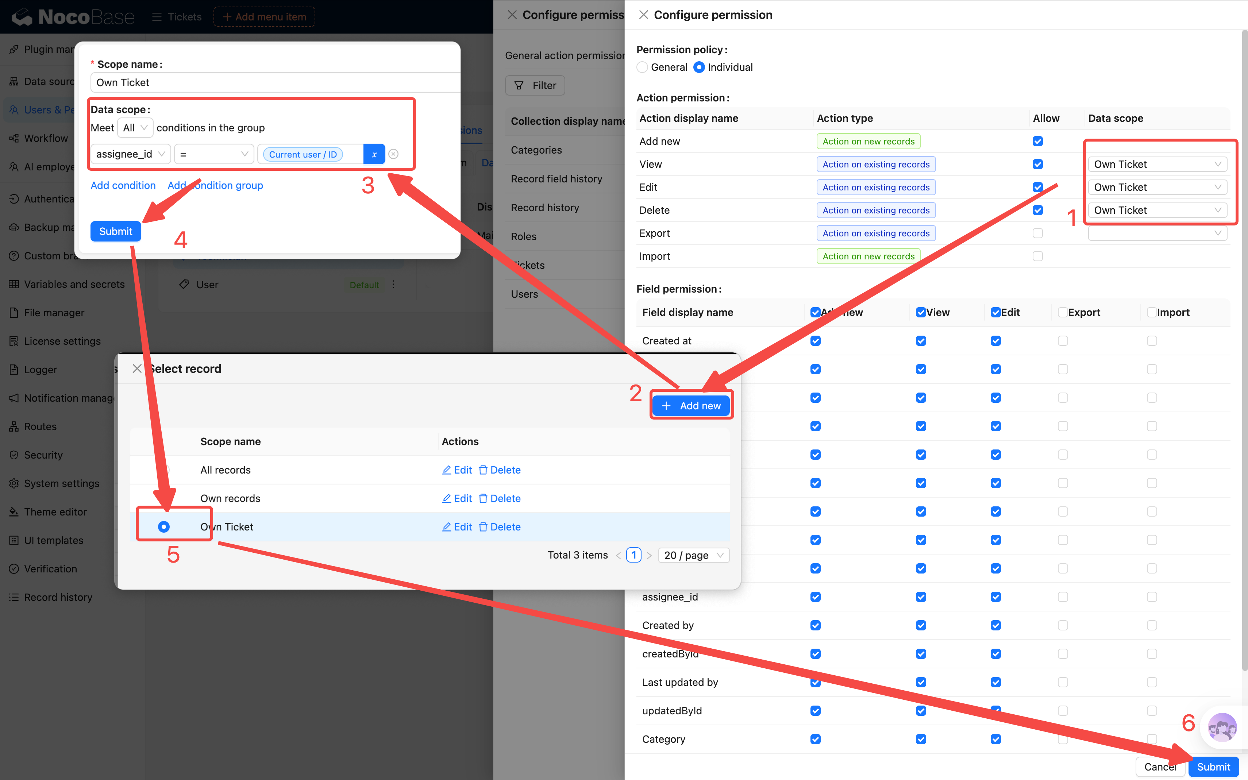Click the Filter funnel button

tap(535, 86)
